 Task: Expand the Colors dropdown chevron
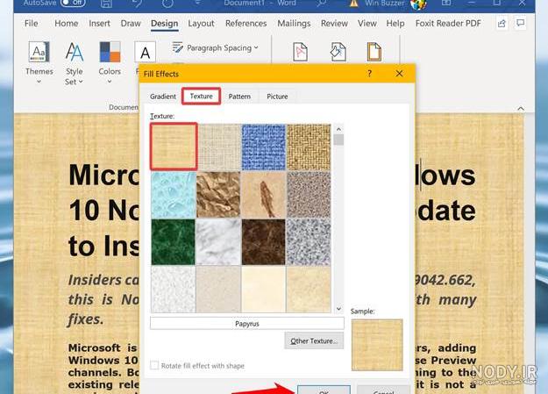110,82
